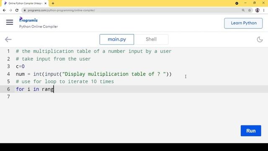Open browser zoom magnifier icon

243,10
